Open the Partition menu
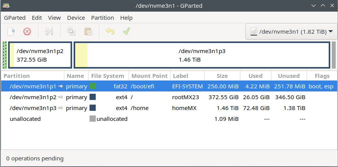This screenshot has width=338, height=167. (102, 18)
